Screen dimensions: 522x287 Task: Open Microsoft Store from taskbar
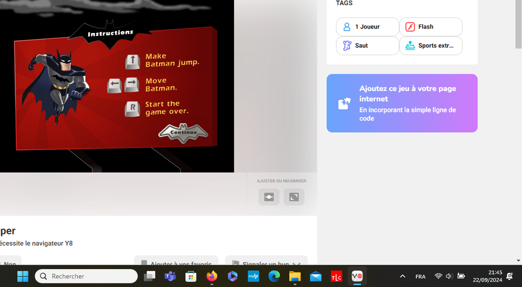191,276
